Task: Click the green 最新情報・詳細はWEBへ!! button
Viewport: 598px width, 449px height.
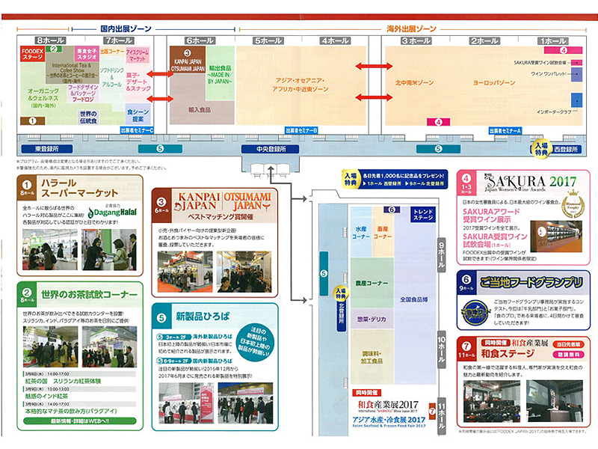Action: [x=80, y=421]
